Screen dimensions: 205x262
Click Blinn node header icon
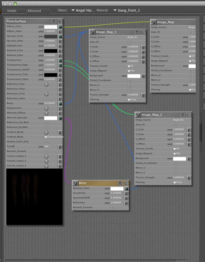76,183
